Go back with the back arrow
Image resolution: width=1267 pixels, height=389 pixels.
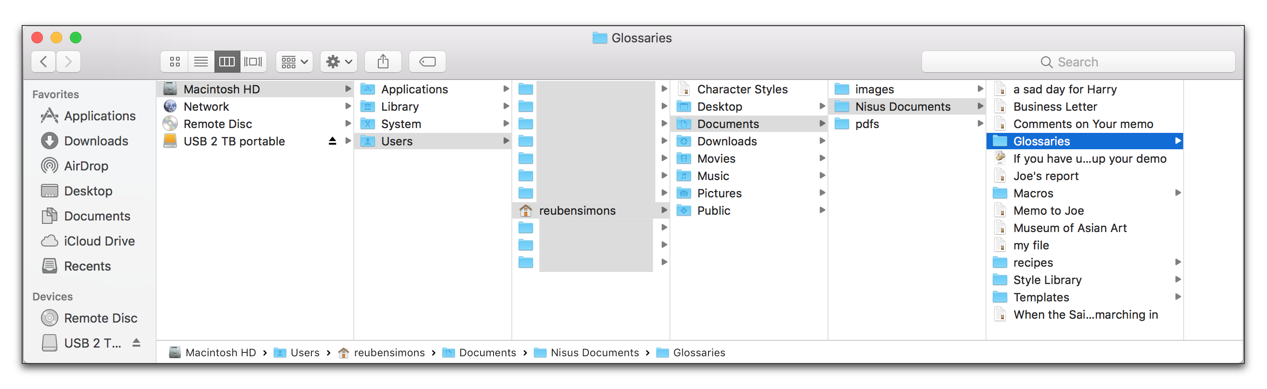coord(43,62)
